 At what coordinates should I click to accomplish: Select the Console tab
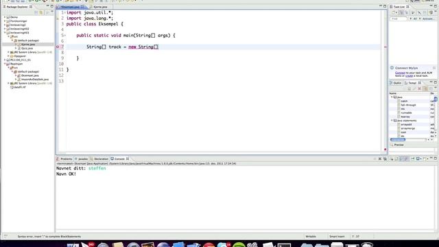pos(119,158)
